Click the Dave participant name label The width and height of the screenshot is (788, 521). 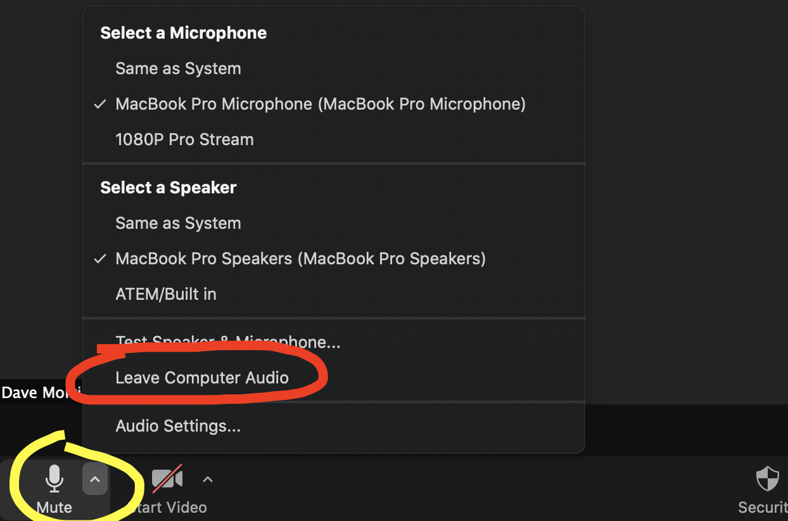(x=41, y=393)
